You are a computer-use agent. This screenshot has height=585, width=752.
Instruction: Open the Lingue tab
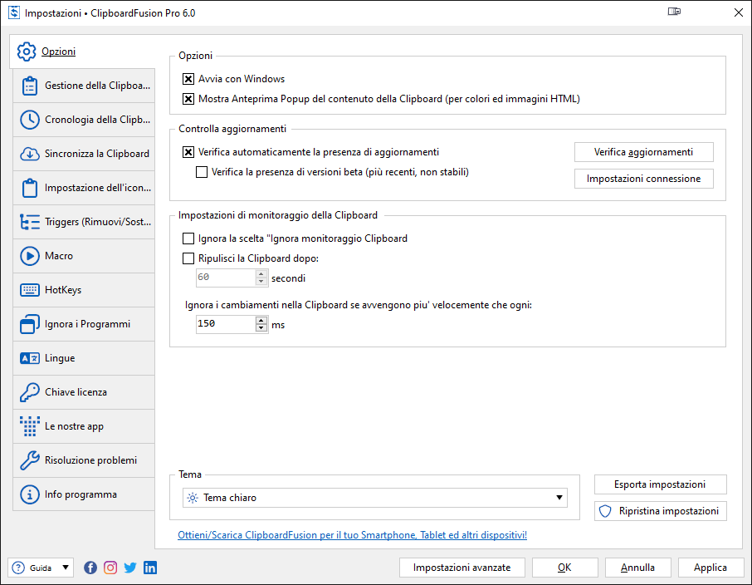(84, 358)
